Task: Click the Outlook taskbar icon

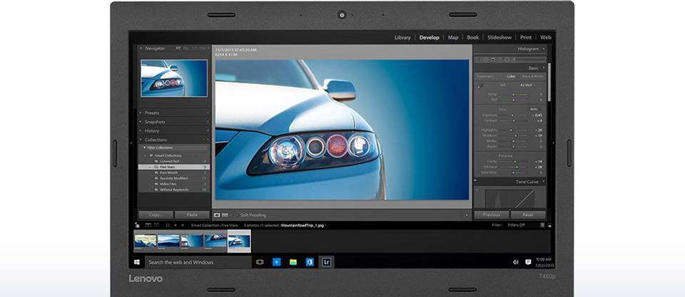Action: [310, 262]
